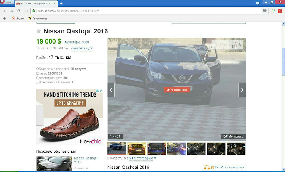Click the green padlock security icon
This screenshot has width=285, height=172.
tap(34, 11)
